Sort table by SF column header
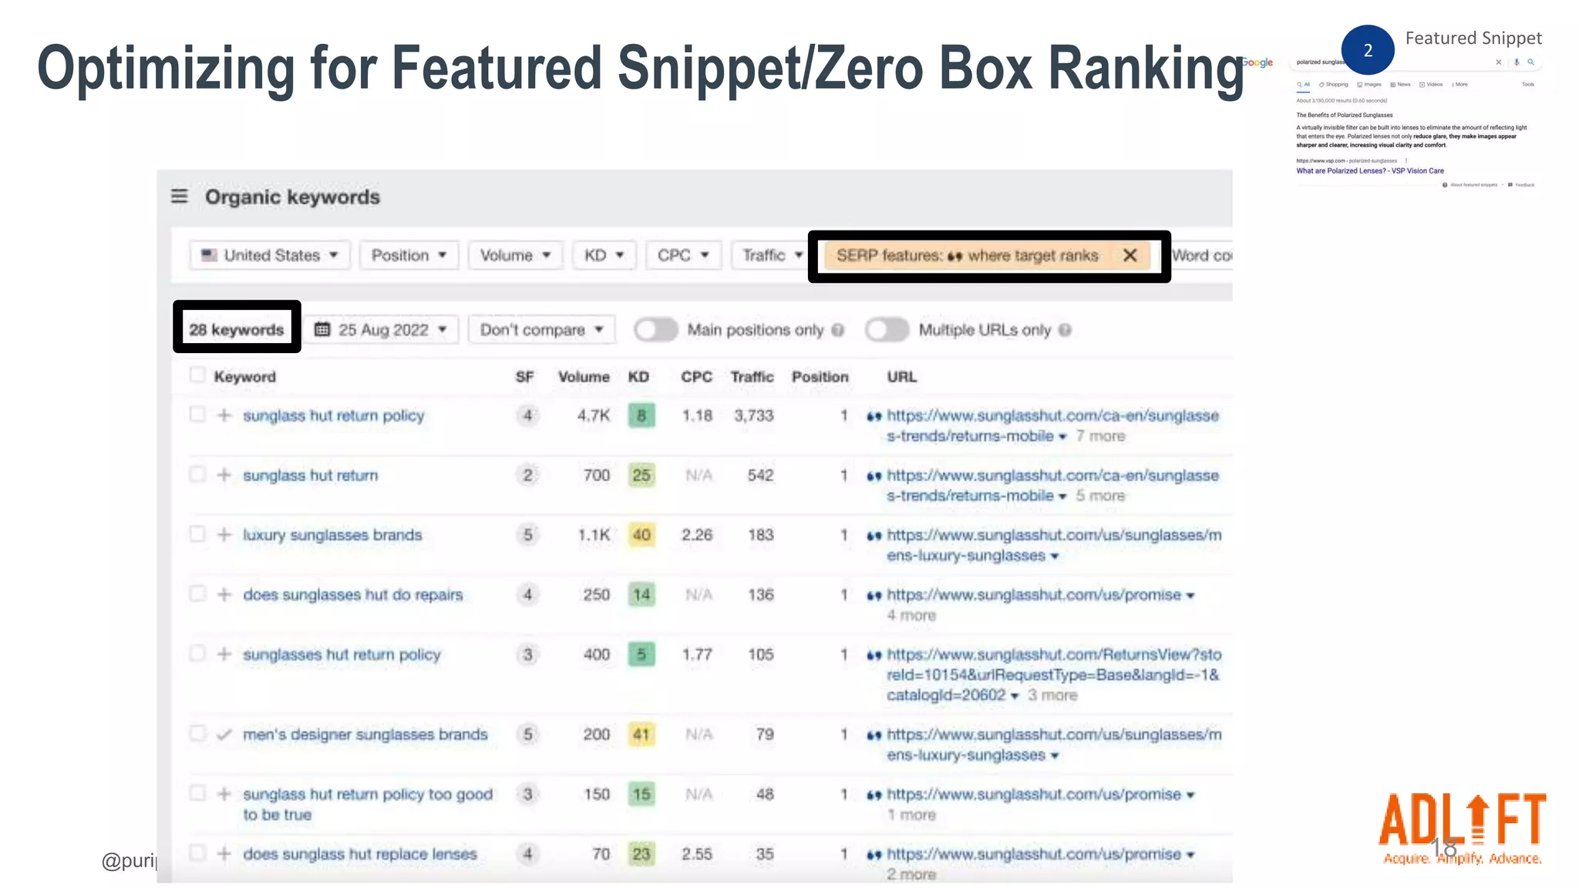Image resolution: width=1579 pixels, height=888 pixels. [x=524, y=377]
